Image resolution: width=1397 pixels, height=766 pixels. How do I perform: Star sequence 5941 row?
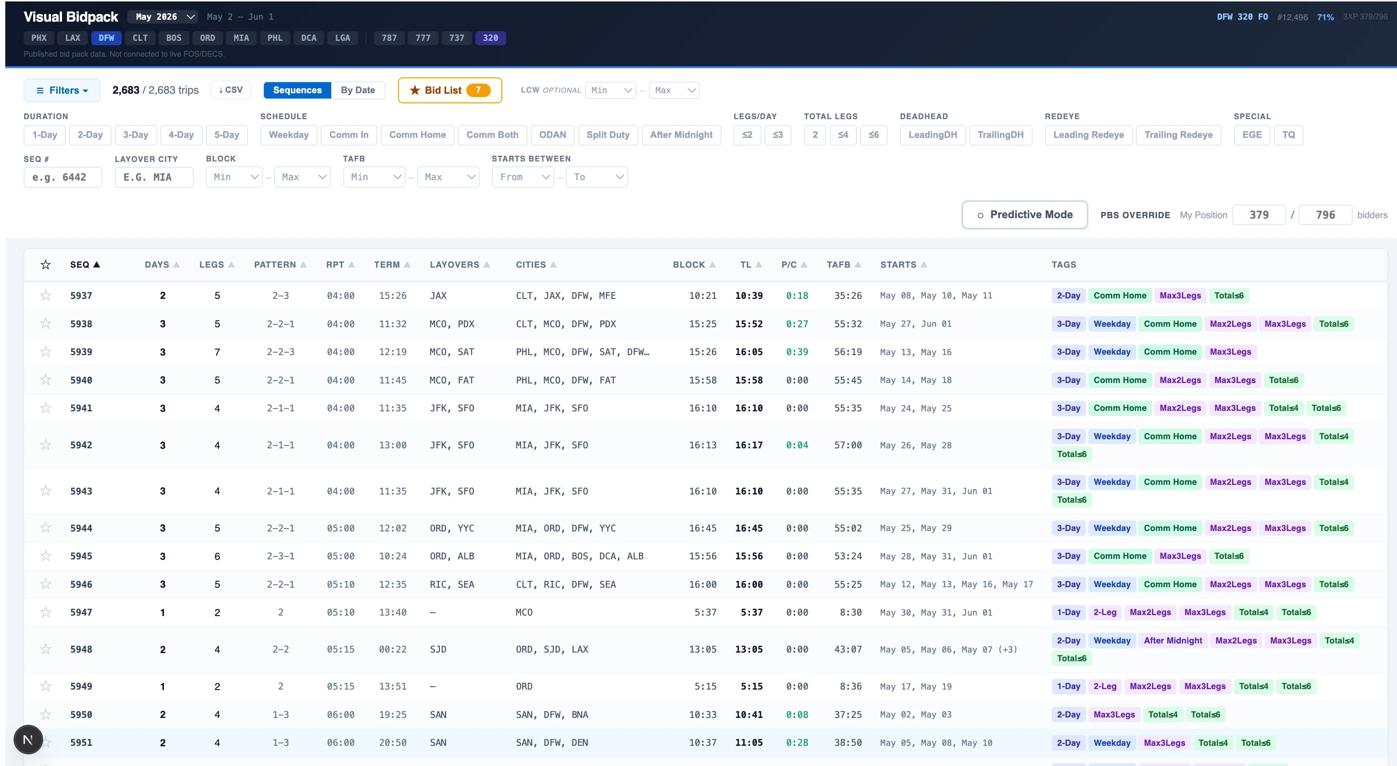[46, 408]
